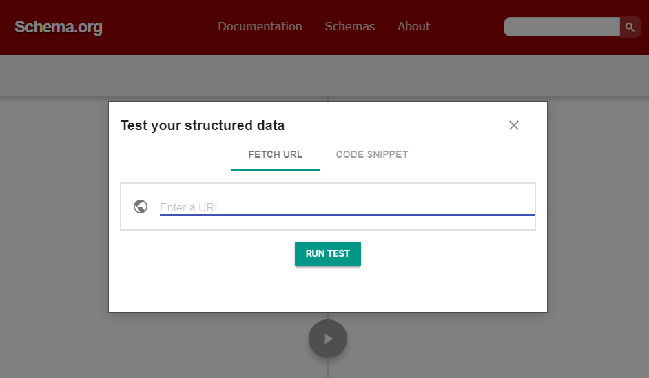The height and width of the screenshot is (378, 649).
Task: Click the vertical divider line above dialog
Action: pos(328,99)
